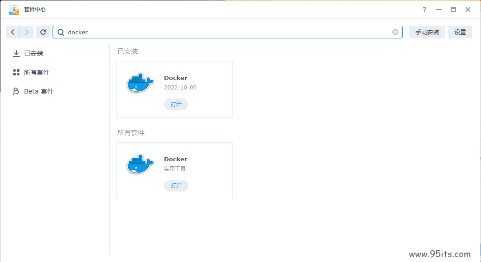Open the 已安装 sidebar section
Screen dimensions: 481x262
tap(34, 54)
